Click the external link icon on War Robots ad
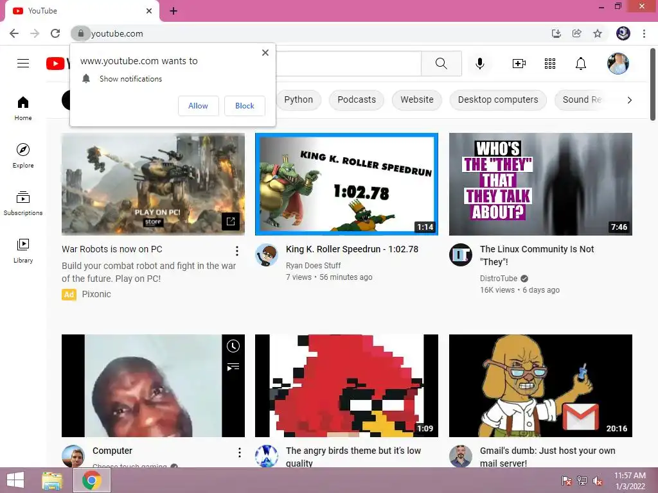Viewport: 658px width, 493px height. [231, 221]
